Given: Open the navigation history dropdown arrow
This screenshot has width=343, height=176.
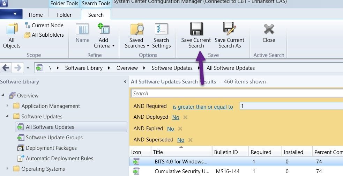Looking at the screenshot, I should (x=28, y=68).
